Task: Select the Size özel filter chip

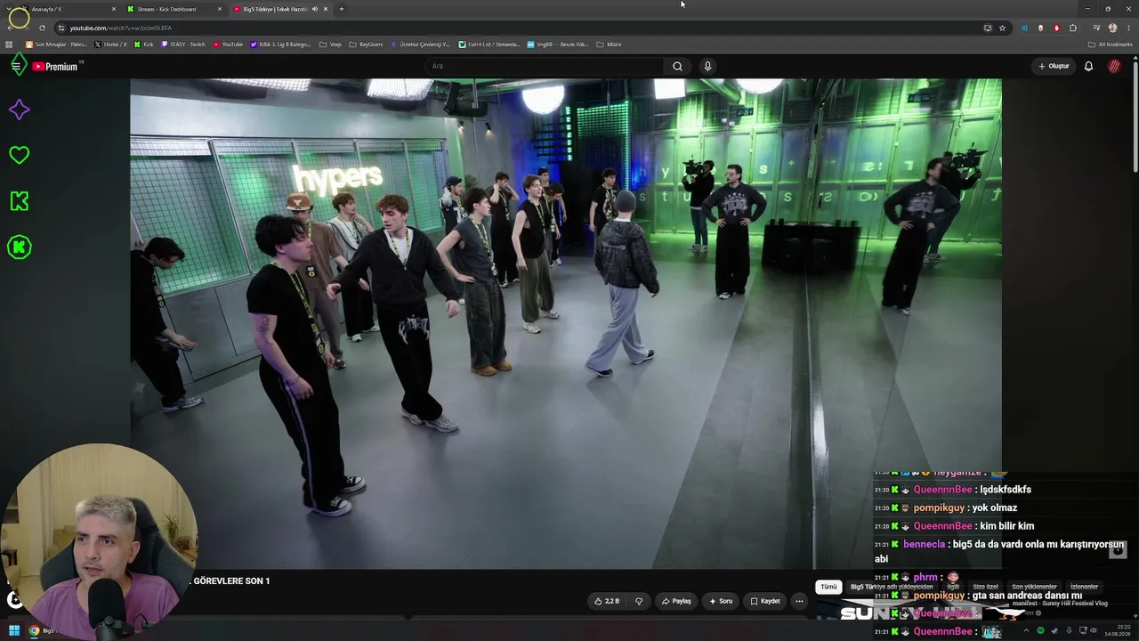Action: 985,587
